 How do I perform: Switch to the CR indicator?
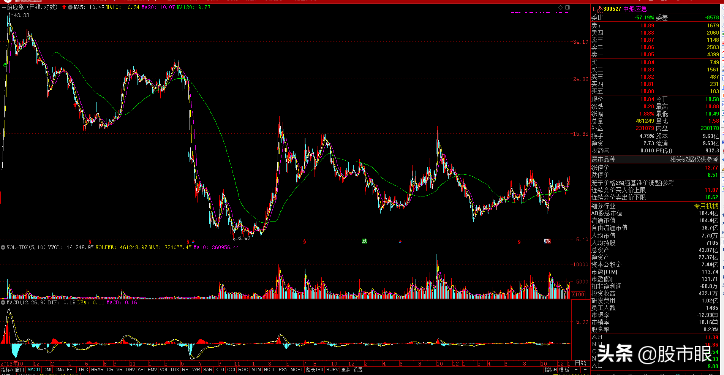(110, 370)
